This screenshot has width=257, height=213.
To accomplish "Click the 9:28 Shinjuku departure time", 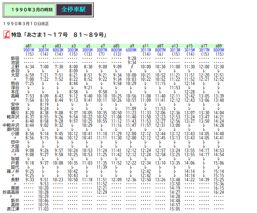I will point(132,59).
